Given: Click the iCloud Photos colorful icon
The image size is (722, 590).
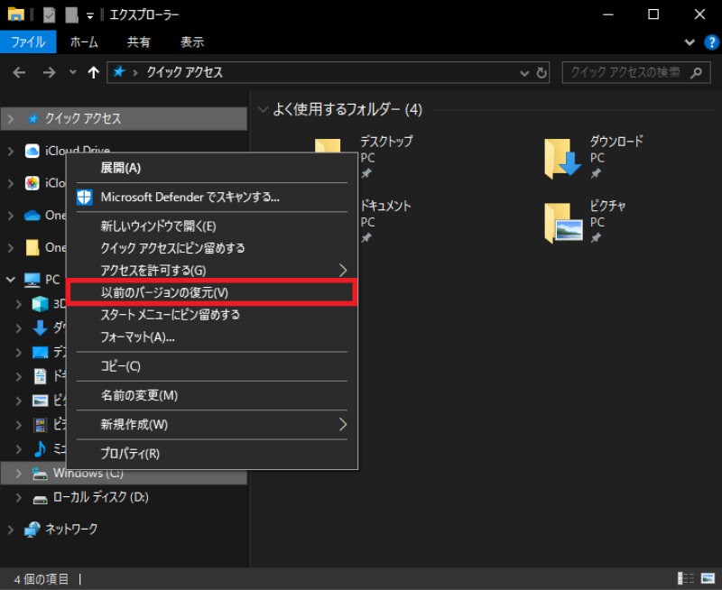Looking at the screenshot, I should (32, 183).
